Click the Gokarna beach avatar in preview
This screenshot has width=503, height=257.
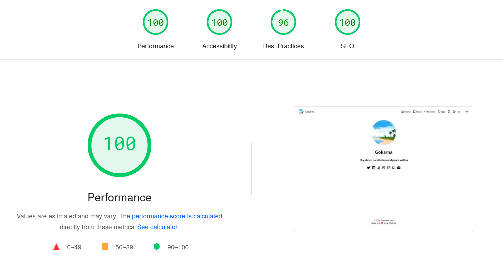(384, 133)
